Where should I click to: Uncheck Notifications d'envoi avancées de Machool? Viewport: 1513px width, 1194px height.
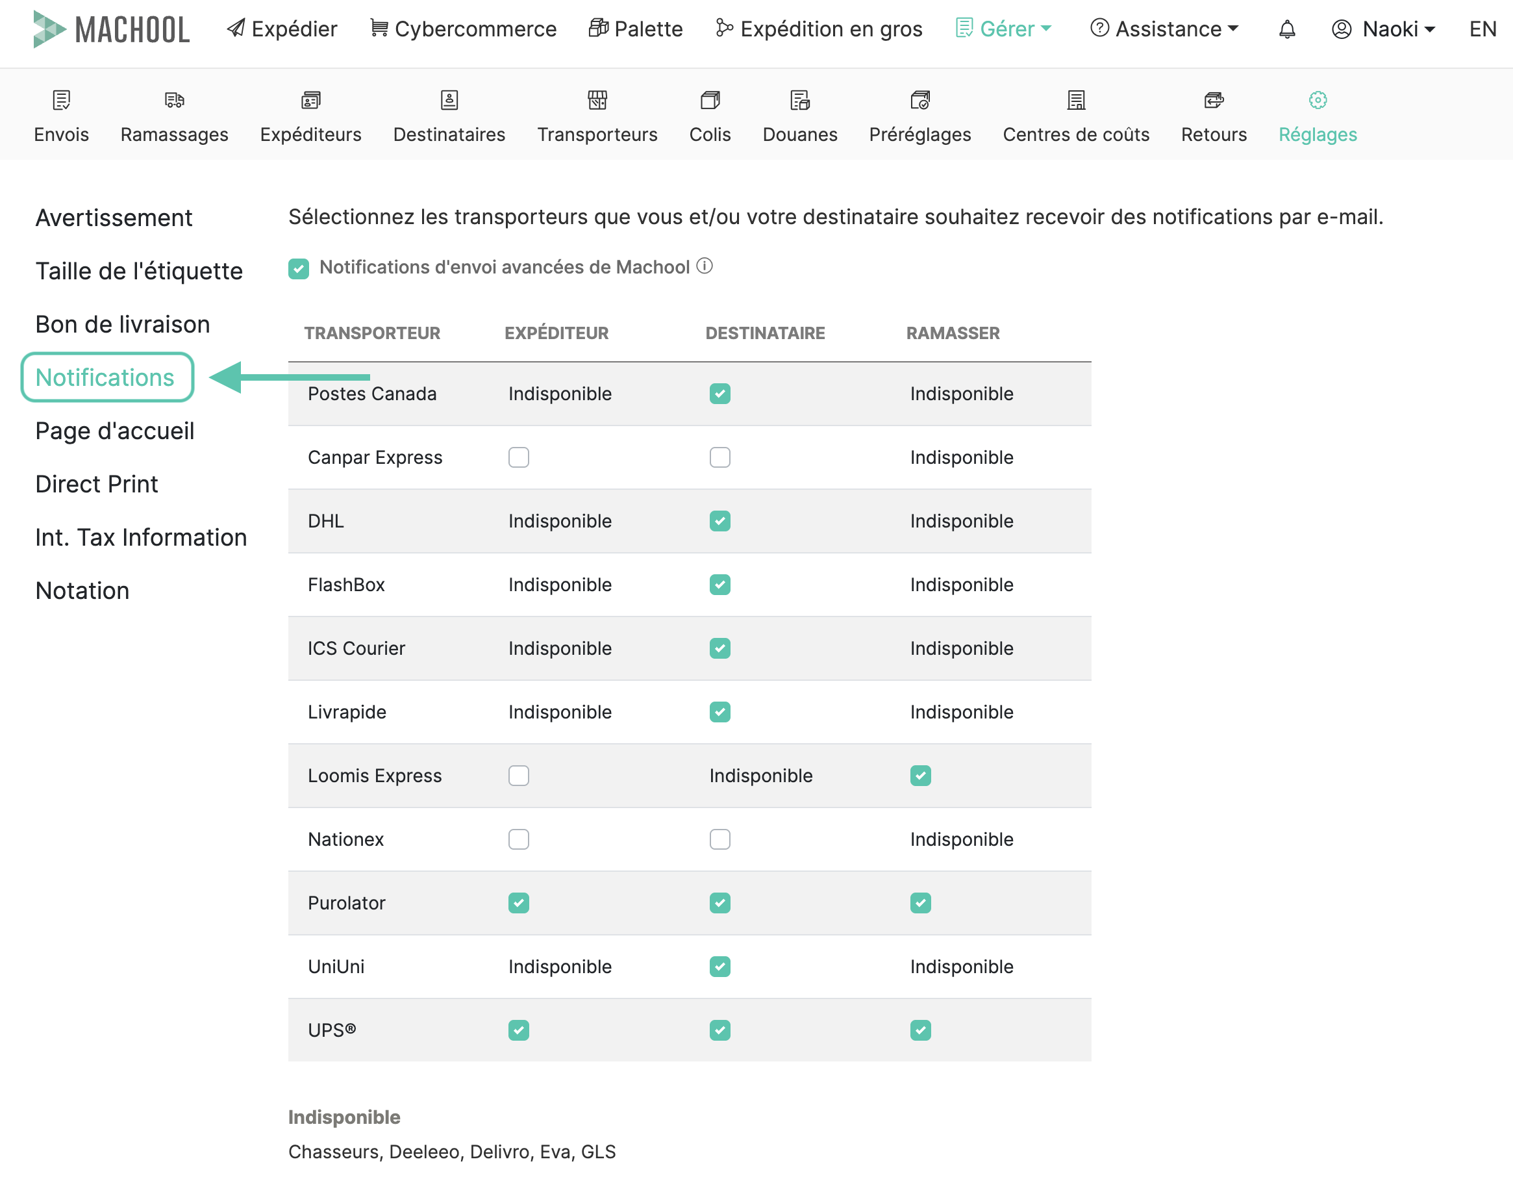click(x=299, y=268)
